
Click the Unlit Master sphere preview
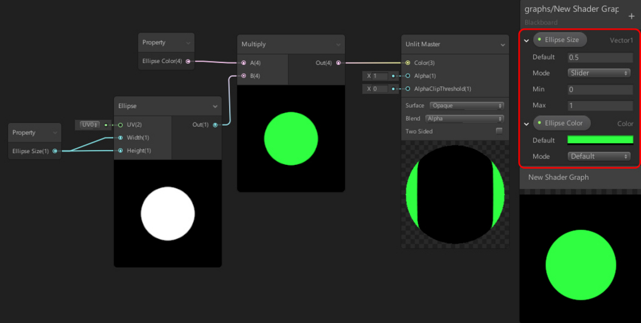point(455,194)
